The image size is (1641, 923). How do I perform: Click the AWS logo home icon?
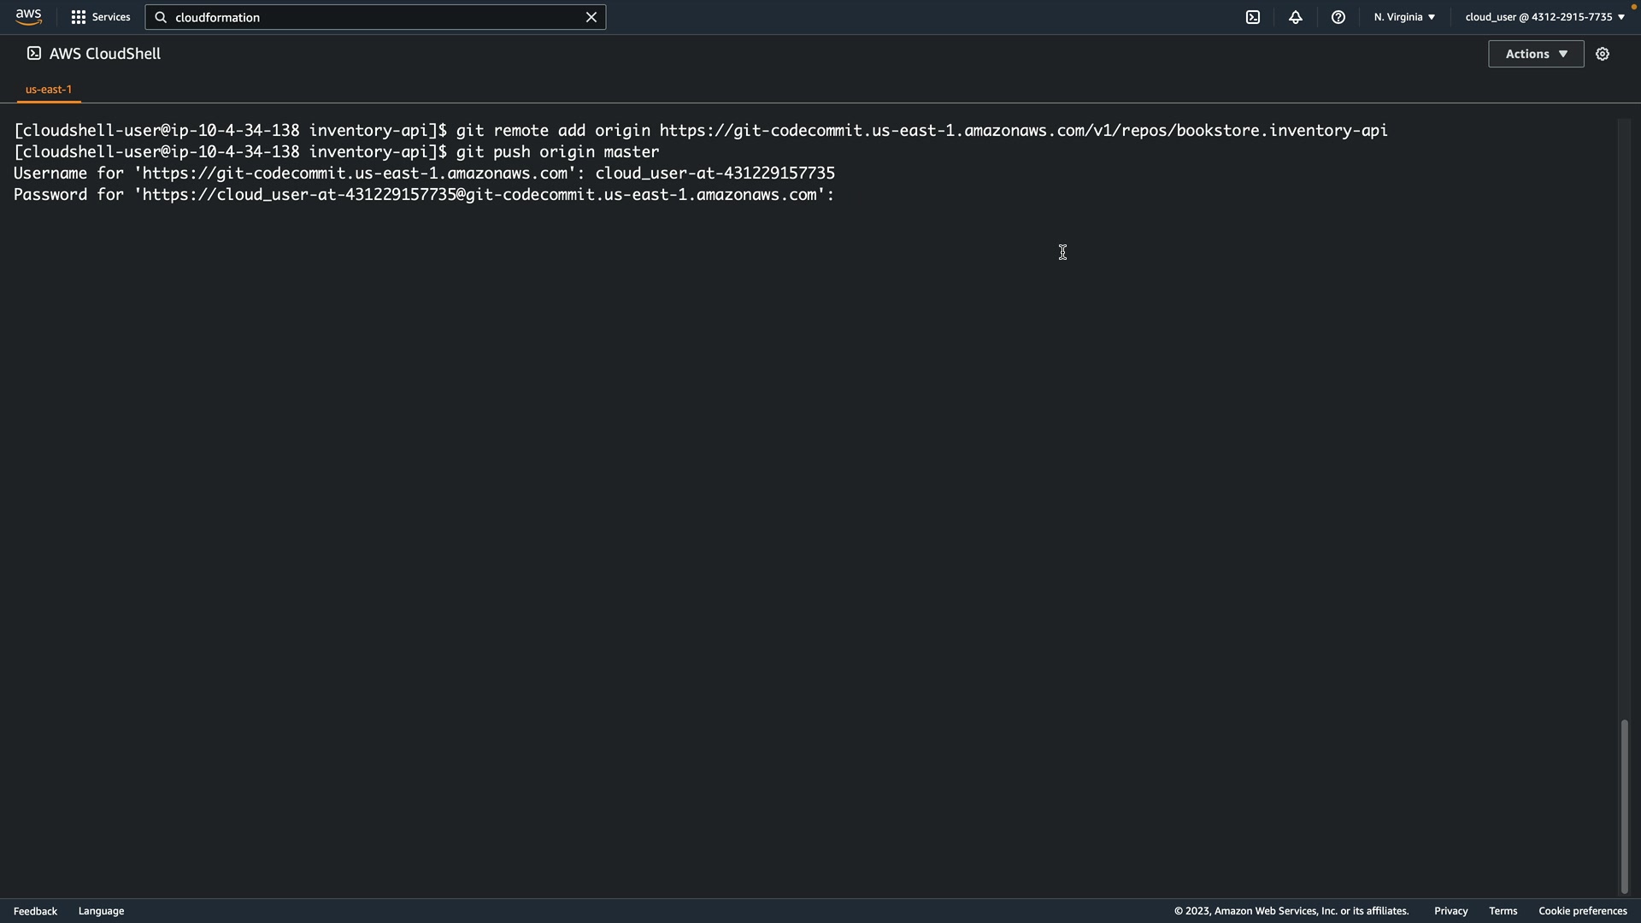pyautogui.click(x=28, y=17)
